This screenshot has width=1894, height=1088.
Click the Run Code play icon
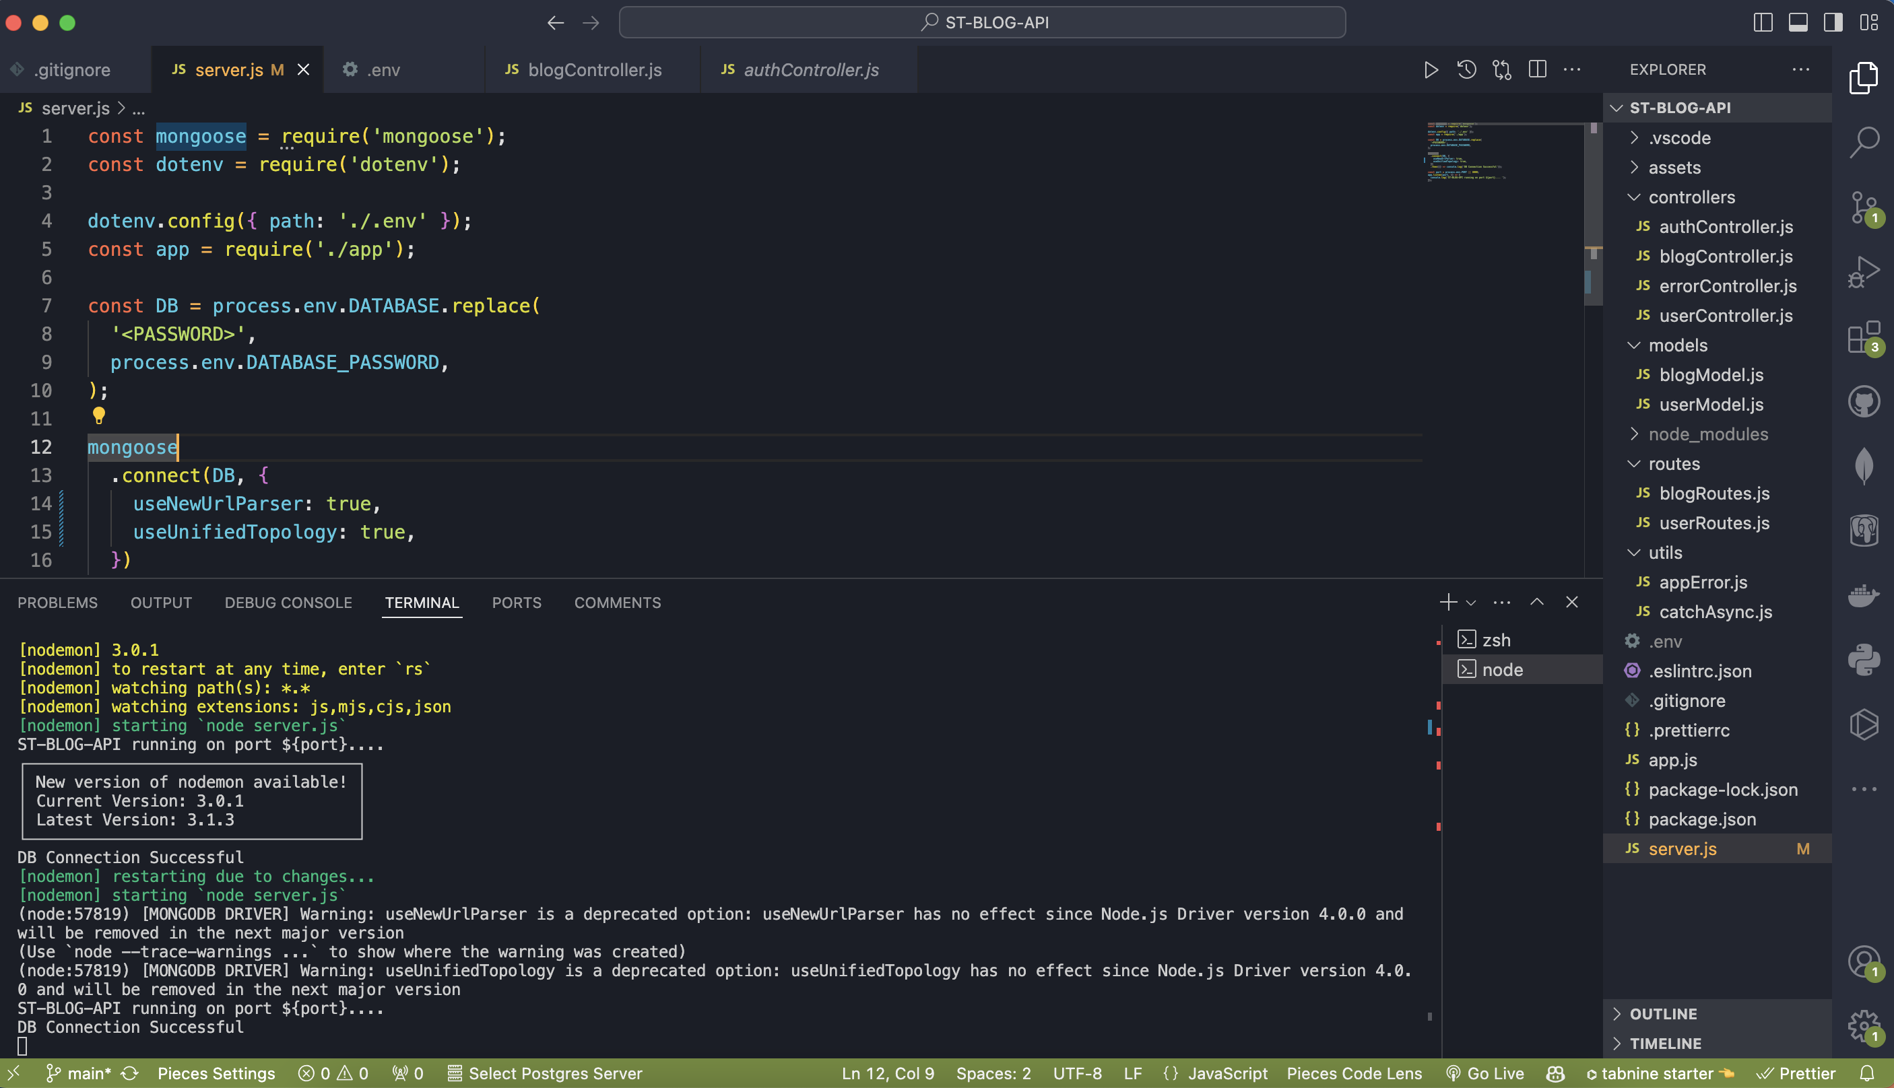(1431, 69)
